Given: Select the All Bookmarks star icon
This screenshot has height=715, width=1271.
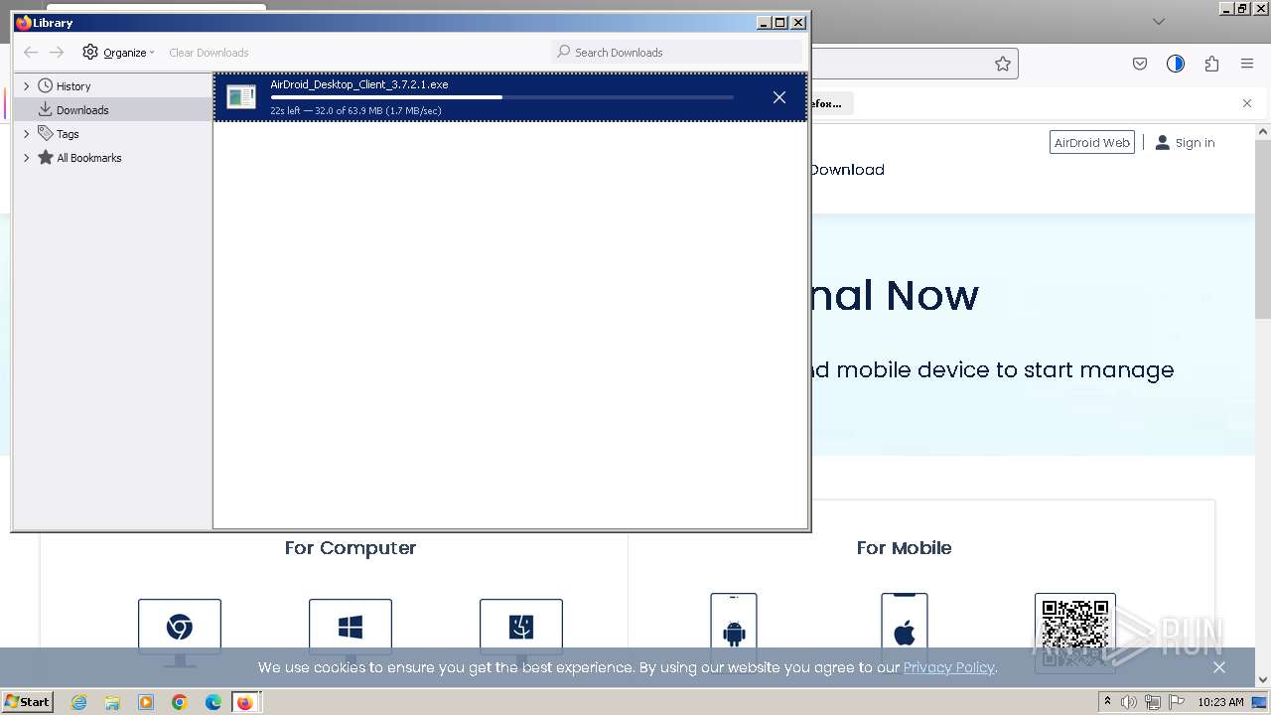Looking at the screenshot, I should pos(45,157).
